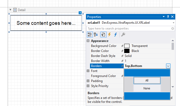The height and width of the screenshot is (106, 180).
Task: Click the properties grid scrollbar thumb
Action: (173, 46)
